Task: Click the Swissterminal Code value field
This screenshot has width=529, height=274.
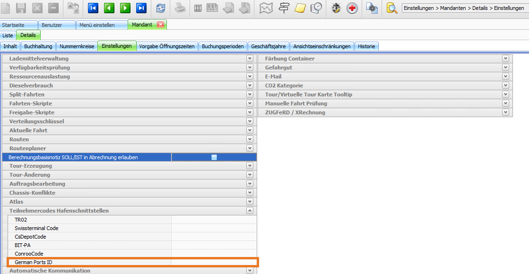Action: [214, 228]
